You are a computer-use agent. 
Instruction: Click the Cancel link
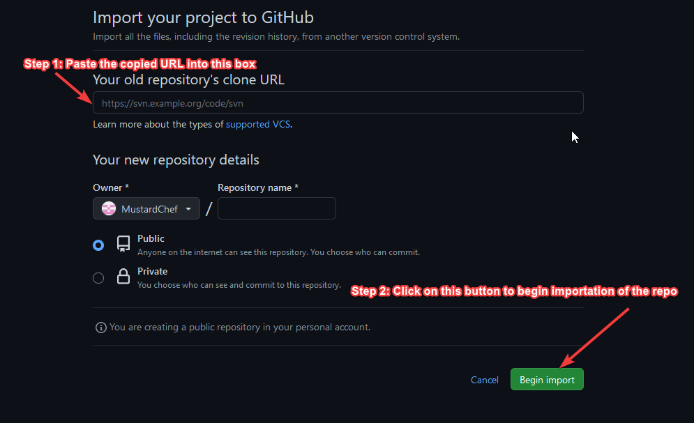pyautogui.click(x=485, y=380)
